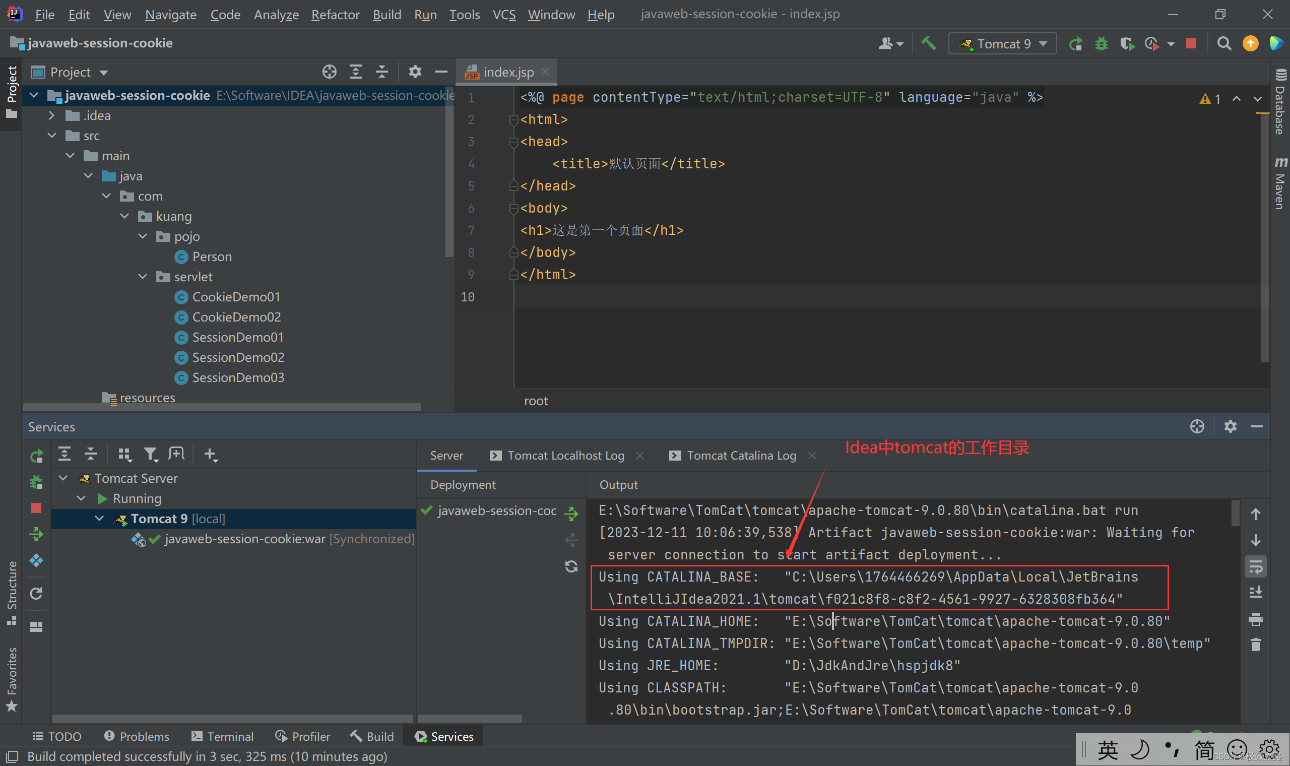This screenshot has width=1290, height=766.
Task: Click the profiler run icon
Action: 1152,44
